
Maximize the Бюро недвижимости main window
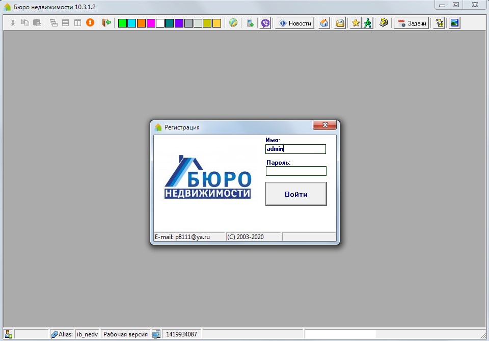(x=456, y=5)
